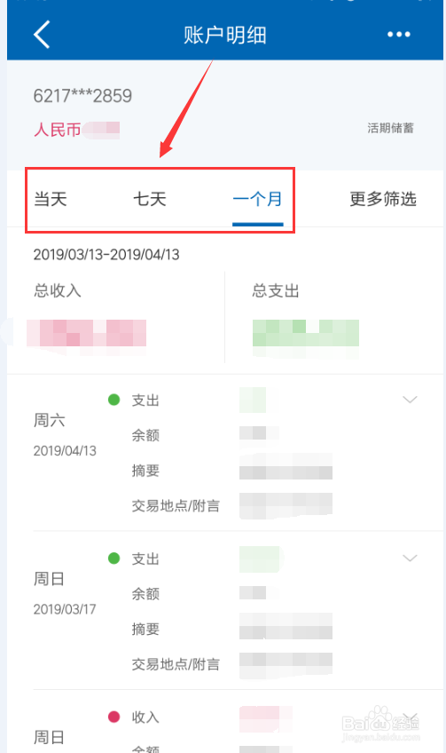
Task: Tap the 账户明细 page title
Action: point(225,35)
